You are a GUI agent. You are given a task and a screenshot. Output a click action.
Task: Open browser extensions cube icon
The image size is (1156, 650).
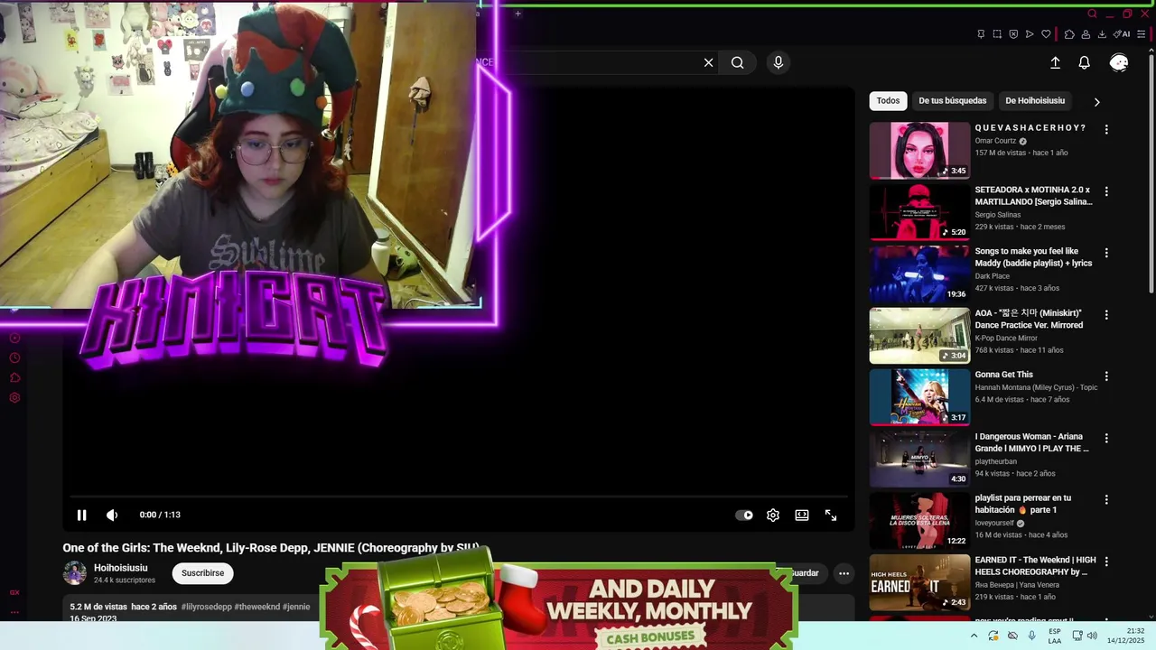1069,34
